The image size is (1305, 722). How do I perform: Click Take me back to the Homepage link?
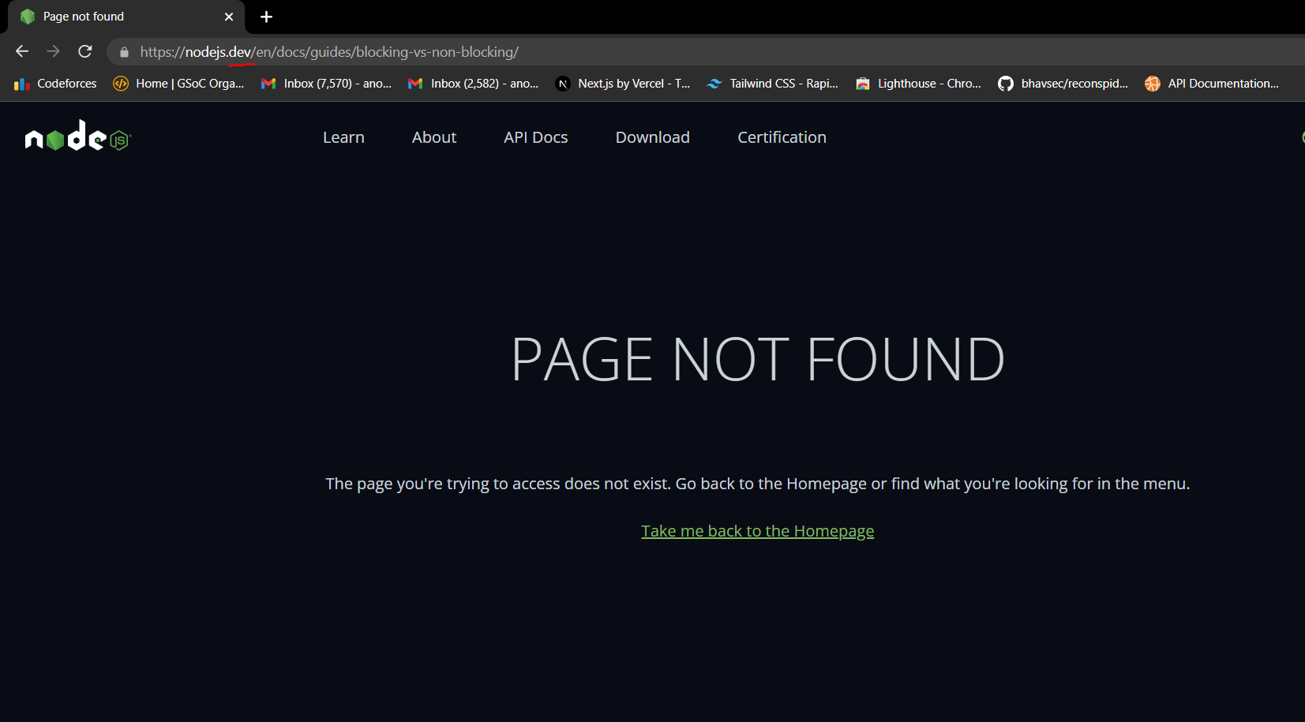758,531
